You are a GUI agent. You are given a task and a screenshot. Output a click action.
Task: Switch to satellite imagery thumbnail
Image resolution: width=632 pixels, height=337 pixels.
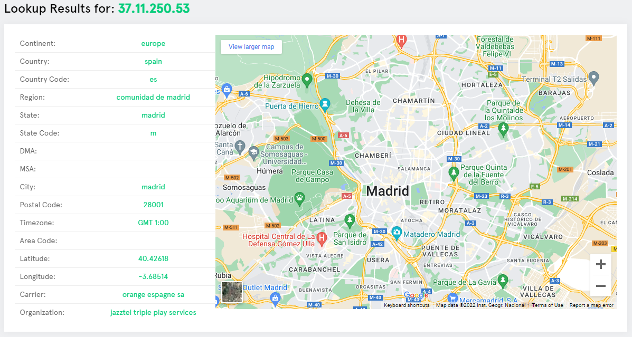[232, 292]
